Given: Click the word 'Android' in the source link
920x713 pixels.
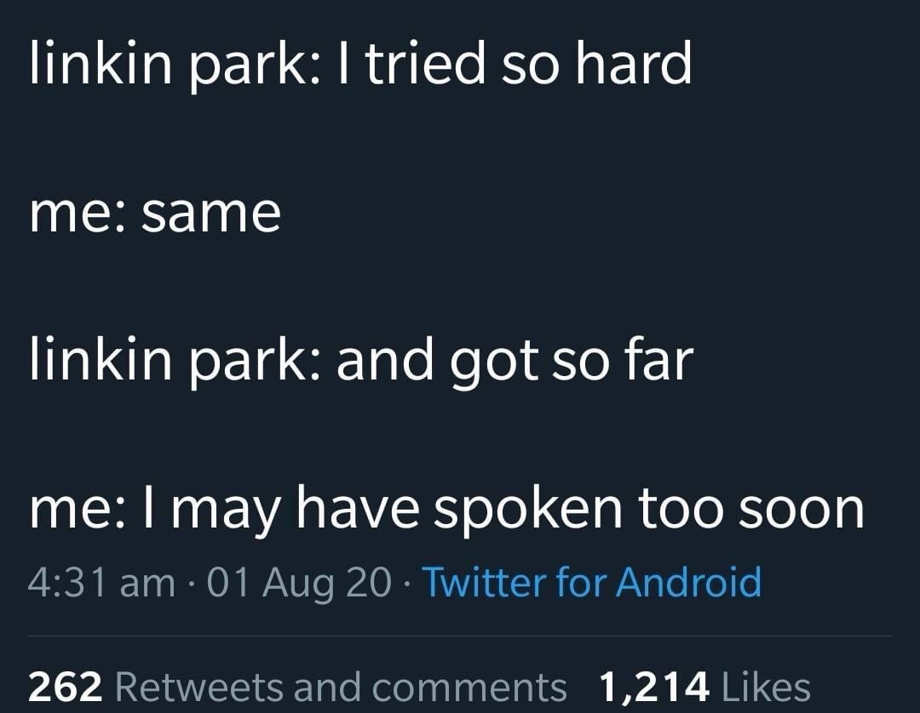Looking at the screenshot, I should [688, 582].
